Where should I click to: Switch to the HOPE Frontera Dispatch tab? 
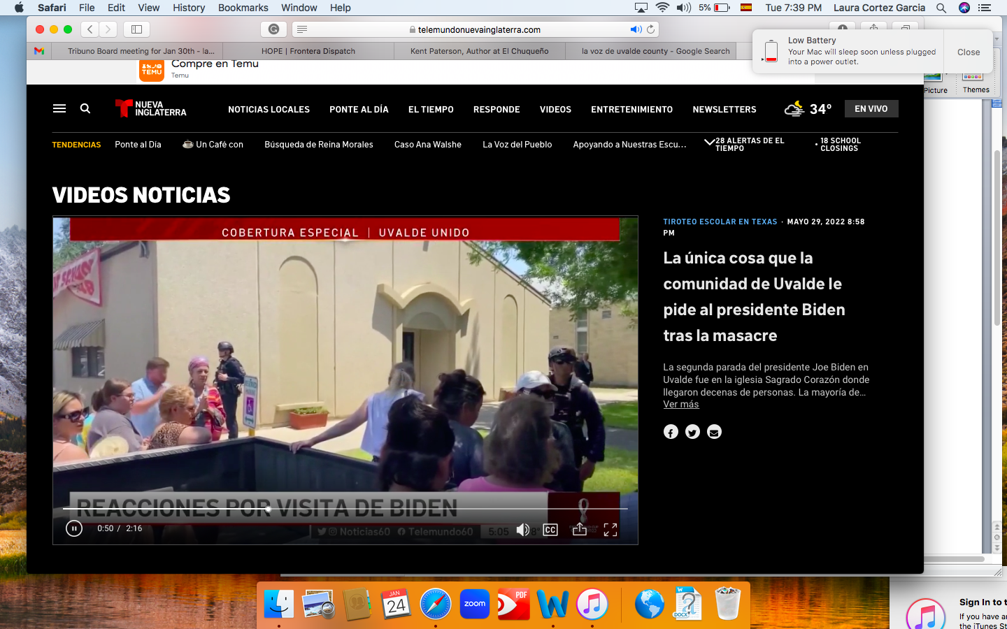tap(308, 51)
